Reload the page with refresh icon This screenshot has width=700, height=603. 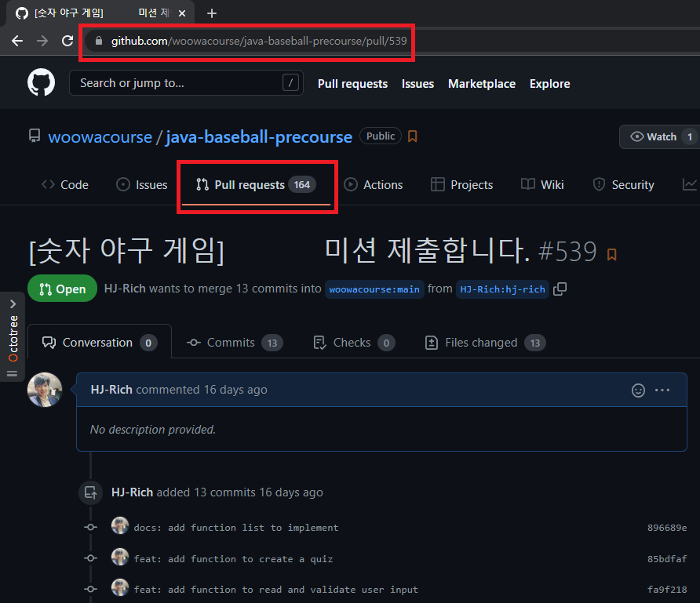(x=67, y=41)
